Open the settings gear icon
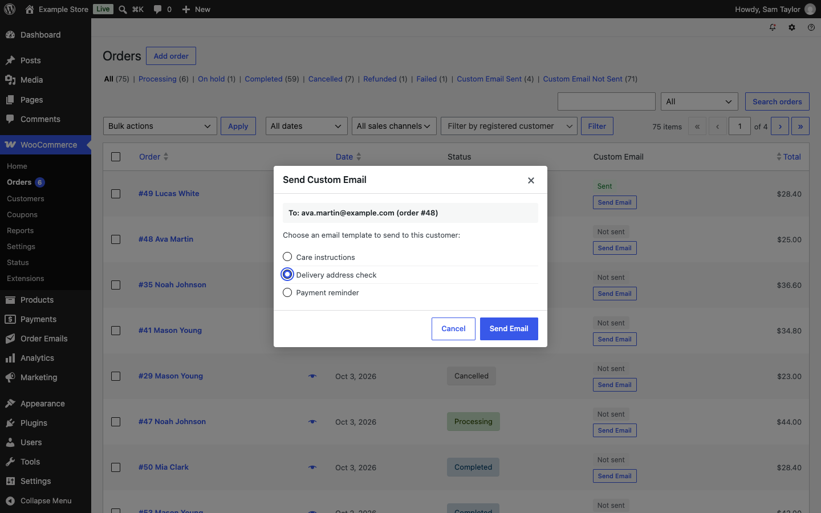 pos(792,27)
